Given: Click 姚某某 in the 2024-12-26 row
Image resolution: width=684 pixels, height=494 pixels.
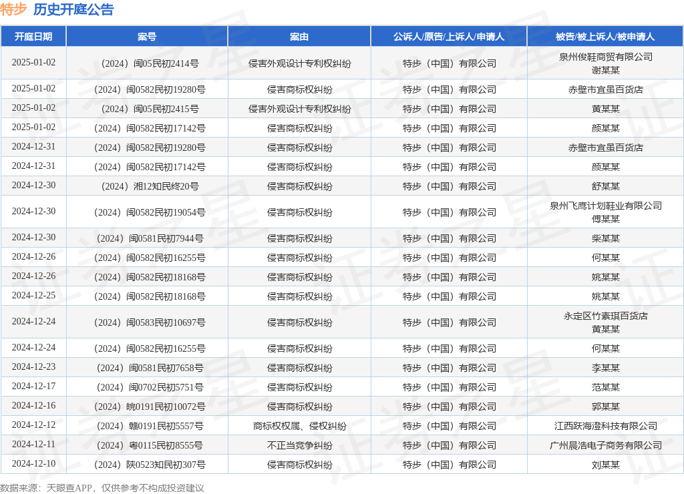Looking at the screenshot, I should coord(605,277).
